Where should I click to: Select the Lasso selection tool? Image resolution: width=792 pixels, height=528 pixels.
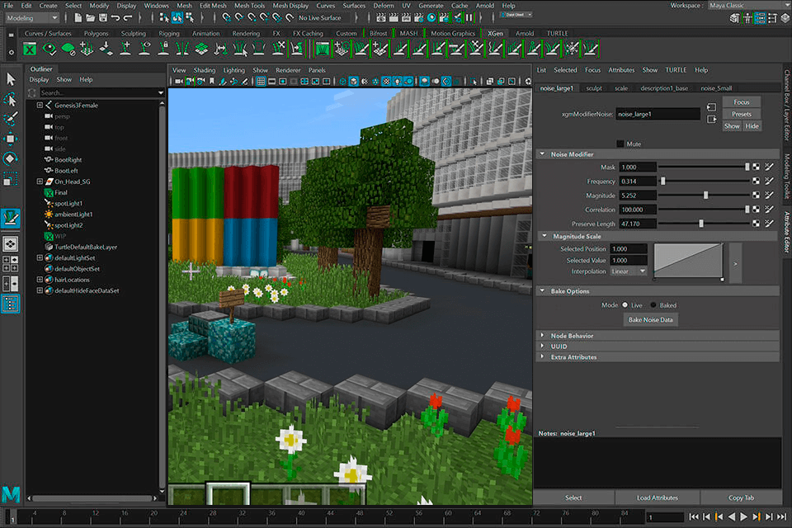pyautogui.click(x=11, y=101)
